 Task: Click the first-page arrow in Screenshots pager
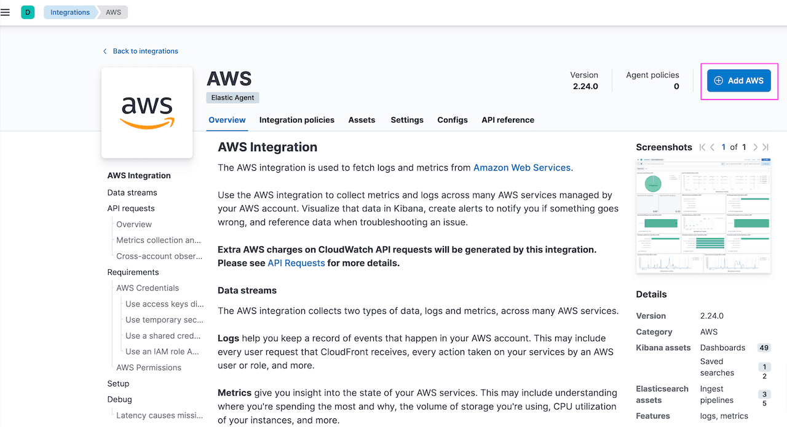702,147
